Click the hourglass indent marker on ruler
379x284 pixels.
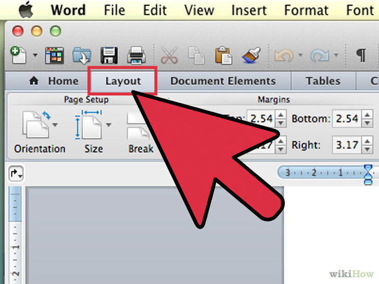tap(368, 174)
